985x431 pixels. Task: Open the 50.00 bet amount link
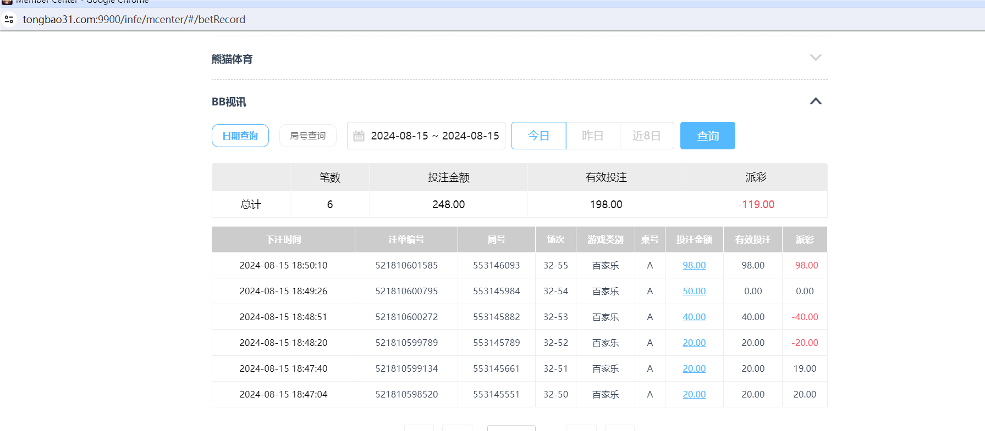694,291
